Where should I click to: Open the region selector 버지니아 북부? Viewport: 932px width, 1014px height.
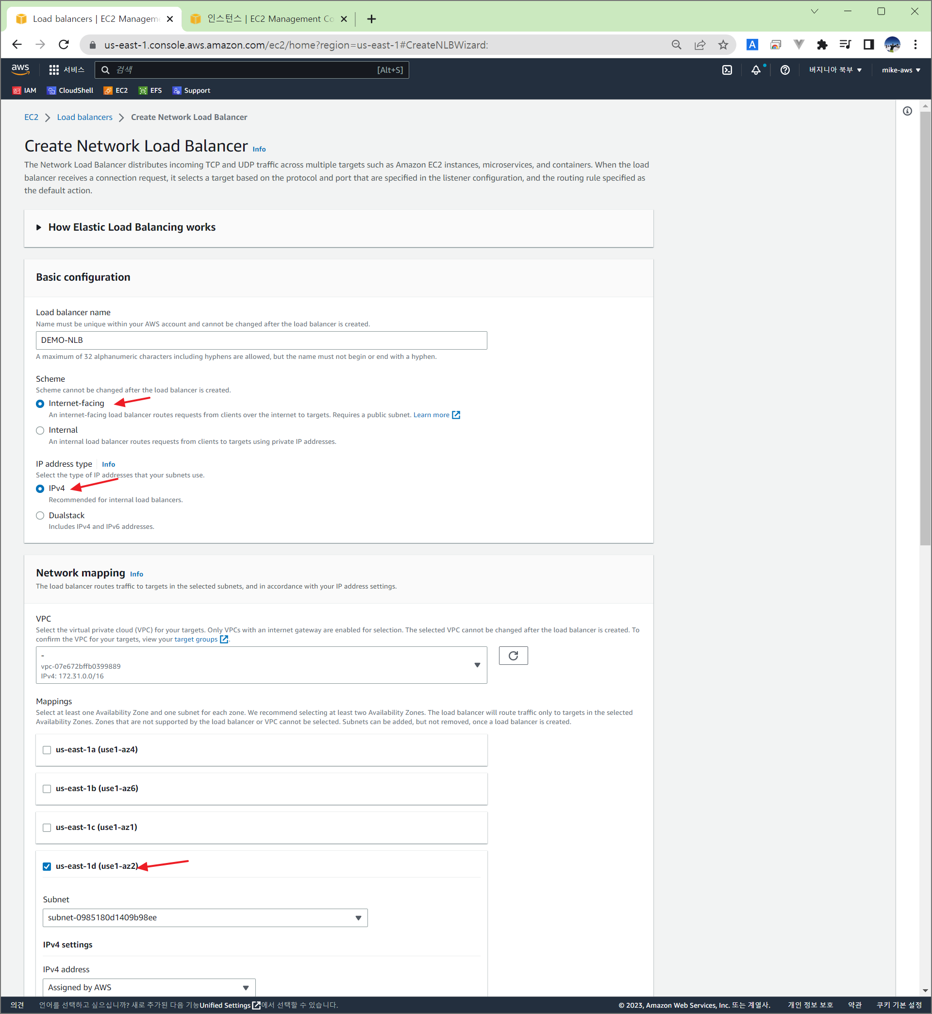coord(835,70)
